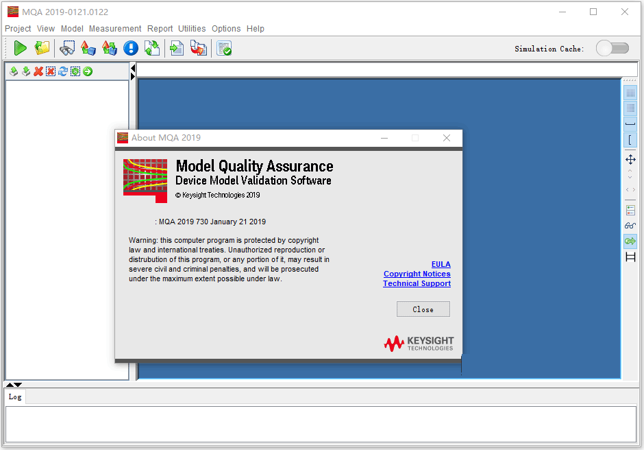Image resolution: width=644 pixels, height=450 pixels.
Task: Click the red X delete icon in left panel
Action: (38, 71)
